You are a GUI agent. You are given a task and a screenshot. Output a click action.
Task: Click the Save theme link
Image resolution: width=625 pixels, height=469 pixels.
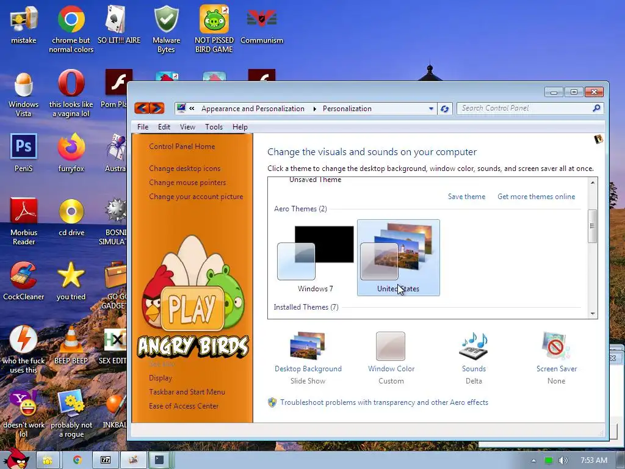pyautogui.click(x=466, y=197)
